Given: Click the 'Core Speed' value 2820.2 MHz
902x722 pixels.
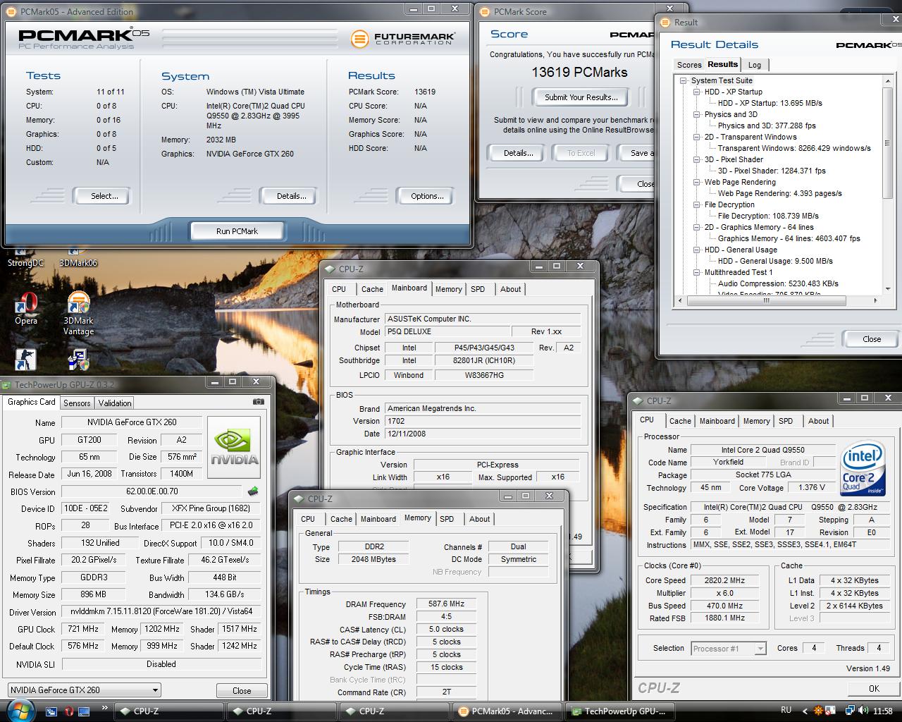Looking at the screenshot, I should (x=724, y=580).
